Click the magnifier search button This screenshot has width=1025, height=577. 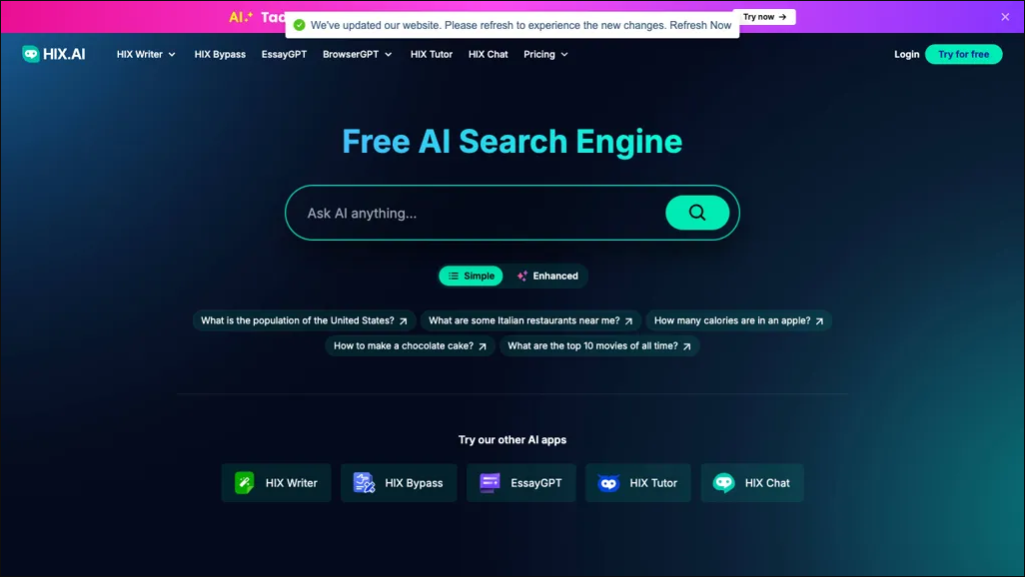coord(696,213)
